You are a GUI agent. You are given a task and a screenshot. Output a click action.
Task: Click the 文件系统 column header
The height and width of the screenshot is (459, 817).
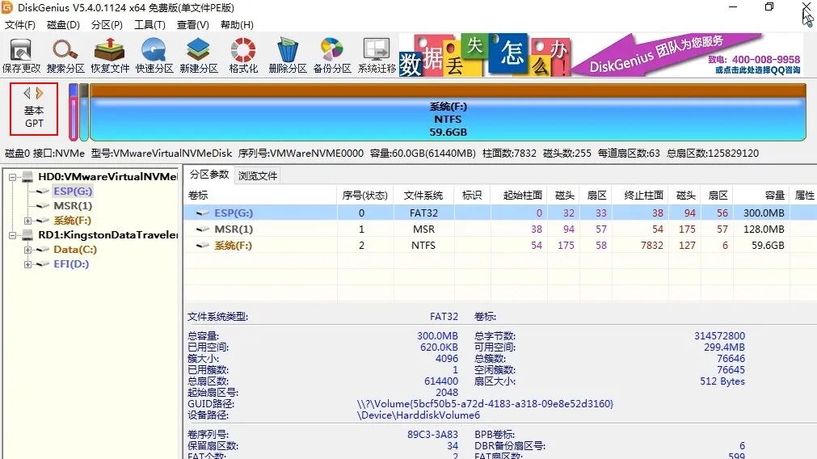pyautogui.click(x=423, y=196)
